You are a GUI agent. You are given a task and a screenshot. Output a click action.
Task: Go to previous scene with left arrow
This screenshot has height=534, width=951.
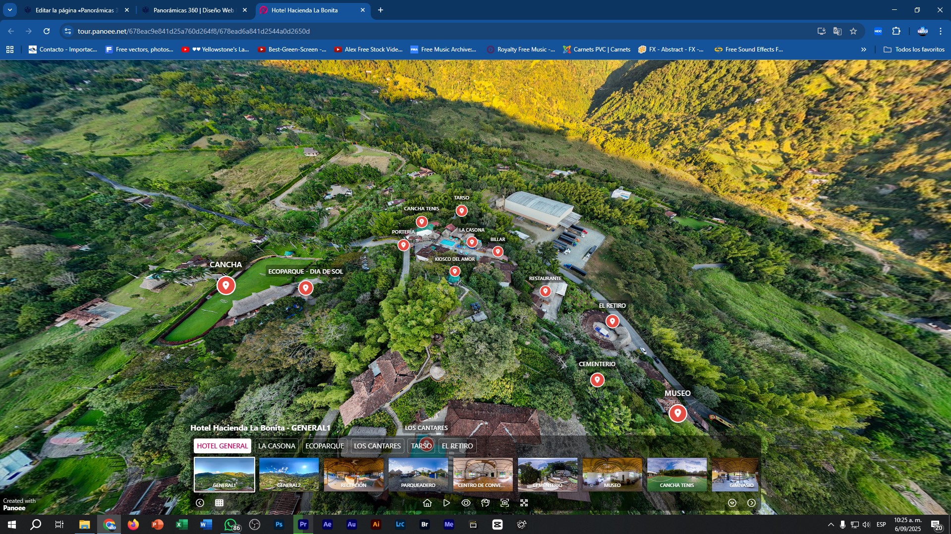point(200,503)
